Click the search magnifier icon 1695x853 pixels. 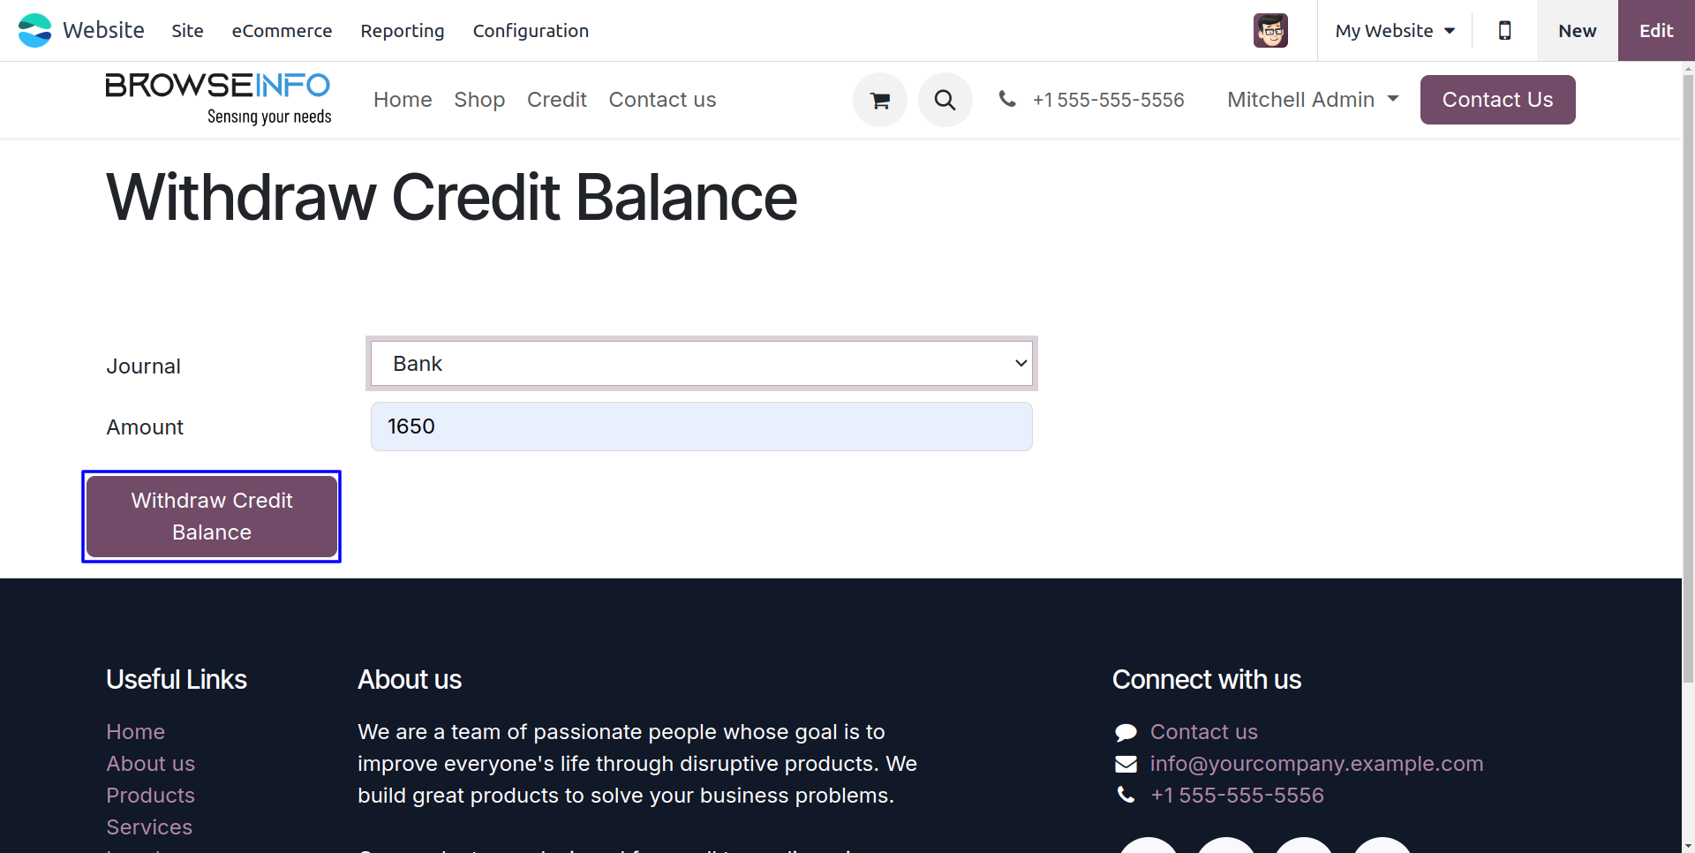[x=945, y=101]
